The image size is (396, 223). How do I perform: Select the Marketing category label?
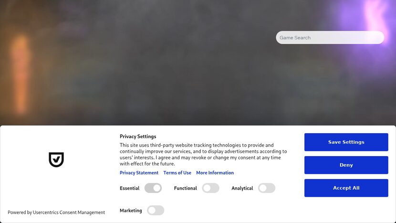131,211
